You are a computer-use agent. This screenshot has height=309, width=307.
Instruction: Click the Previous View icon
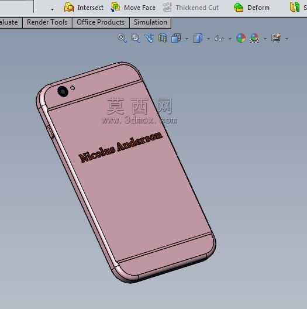click(149, 38)
